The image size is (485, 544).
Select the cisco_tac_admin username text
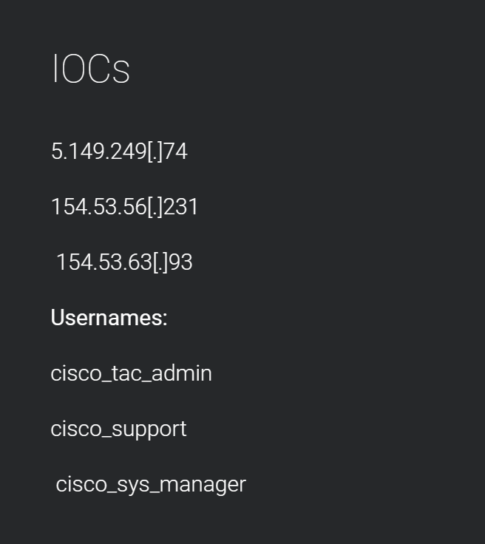pyautogui.click(x=131, y=374)
